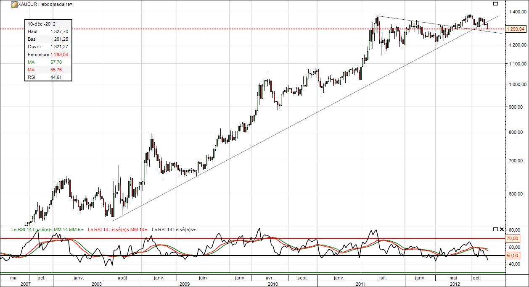Click the 1 400,00 price scale label
The image size is (529, 287).
pos(516,12)
